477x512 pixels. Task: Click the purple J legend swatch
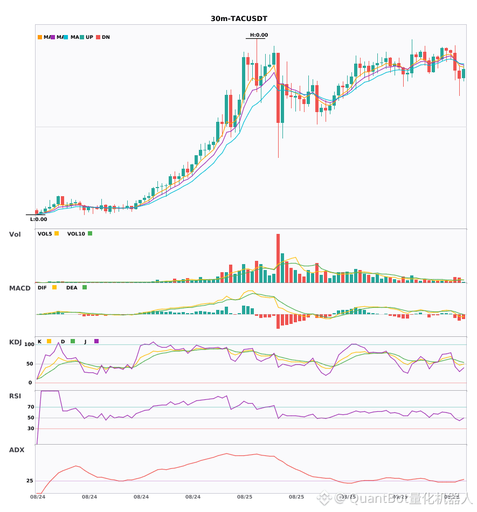96,341
